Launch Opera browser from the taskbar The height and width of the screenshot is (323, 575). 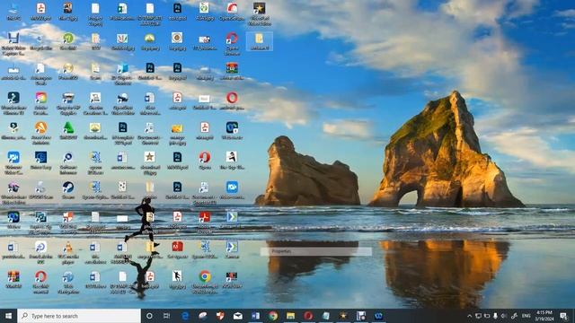(308, 316)
